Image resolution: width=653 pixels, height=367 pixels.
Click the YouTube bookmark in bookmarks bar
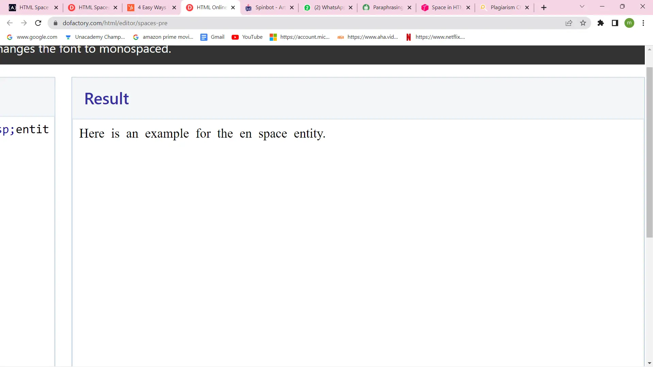(x=252, y=37)
